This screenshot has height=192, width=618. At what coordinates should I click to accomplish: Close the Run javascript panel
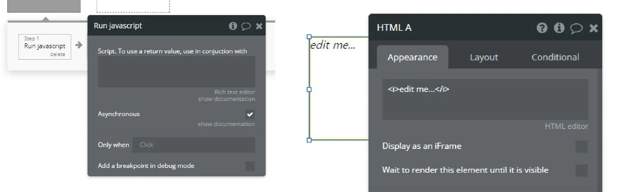pos(259,26)
